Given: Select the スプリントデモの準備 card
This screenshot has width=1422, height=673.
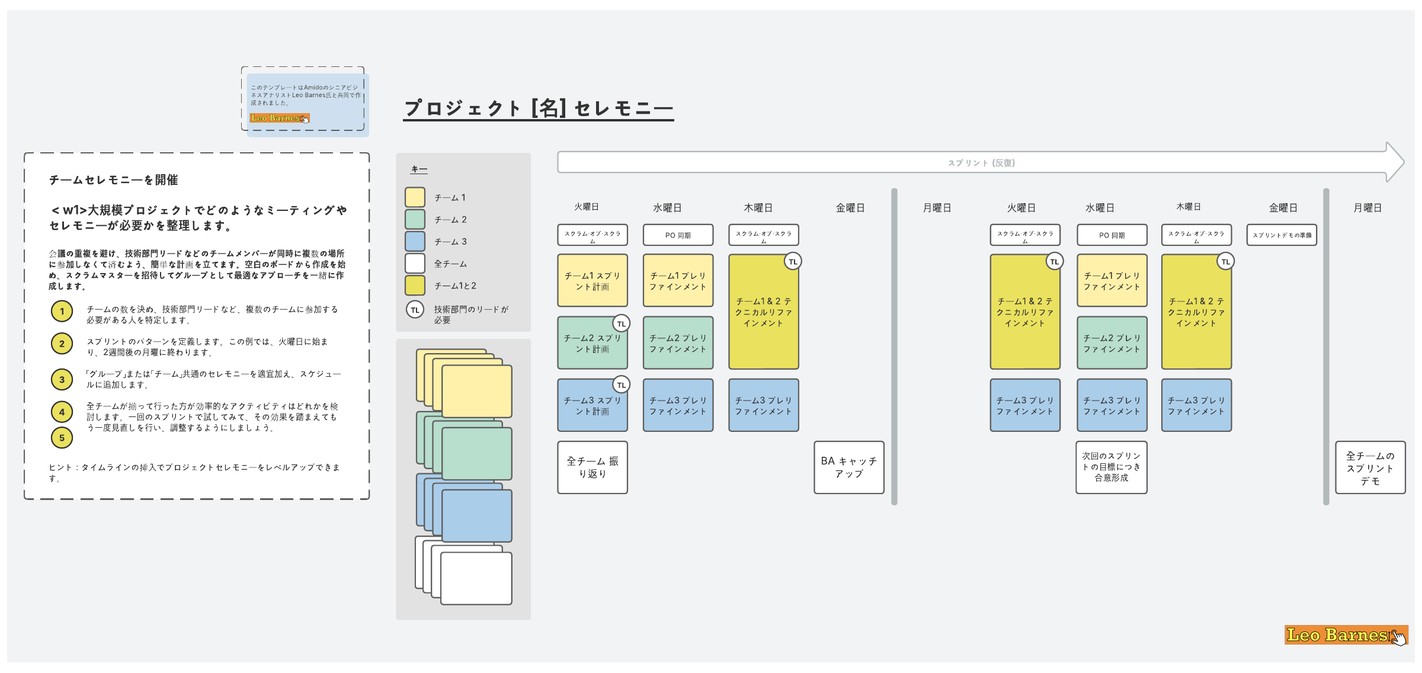Looking at the screenshot, I should click(x=1282, y=235).
